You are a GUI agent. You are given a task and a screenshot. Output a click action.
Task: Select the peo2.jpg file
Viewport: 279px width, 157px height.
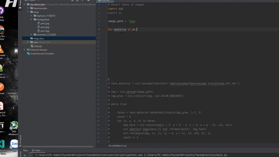tap(44, 23)
